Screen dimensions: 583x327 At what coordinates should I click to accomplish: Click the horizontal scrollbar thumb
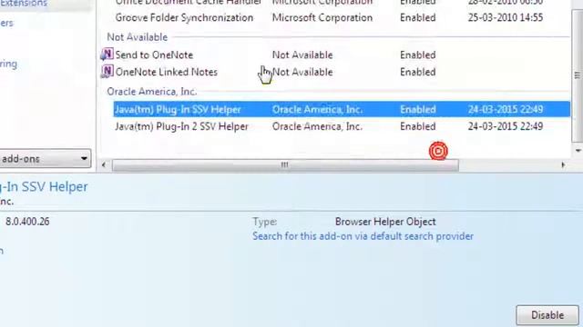click(285, 165)
